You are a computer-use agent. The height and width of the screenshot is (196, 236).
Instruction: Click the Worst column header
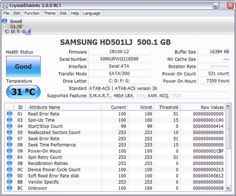coord(141,107)
